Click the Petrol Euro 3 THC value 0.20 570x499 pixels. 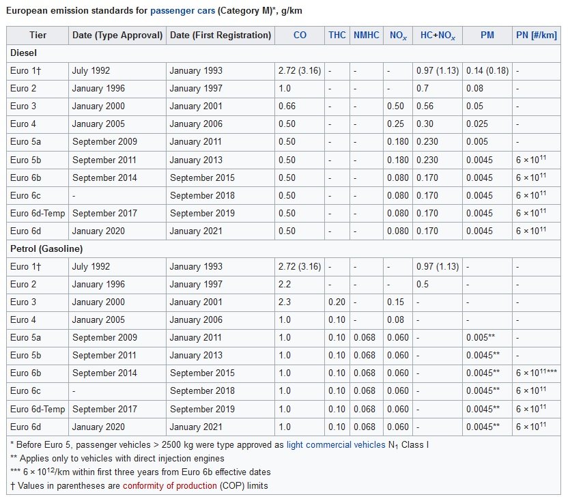(337, 302)
